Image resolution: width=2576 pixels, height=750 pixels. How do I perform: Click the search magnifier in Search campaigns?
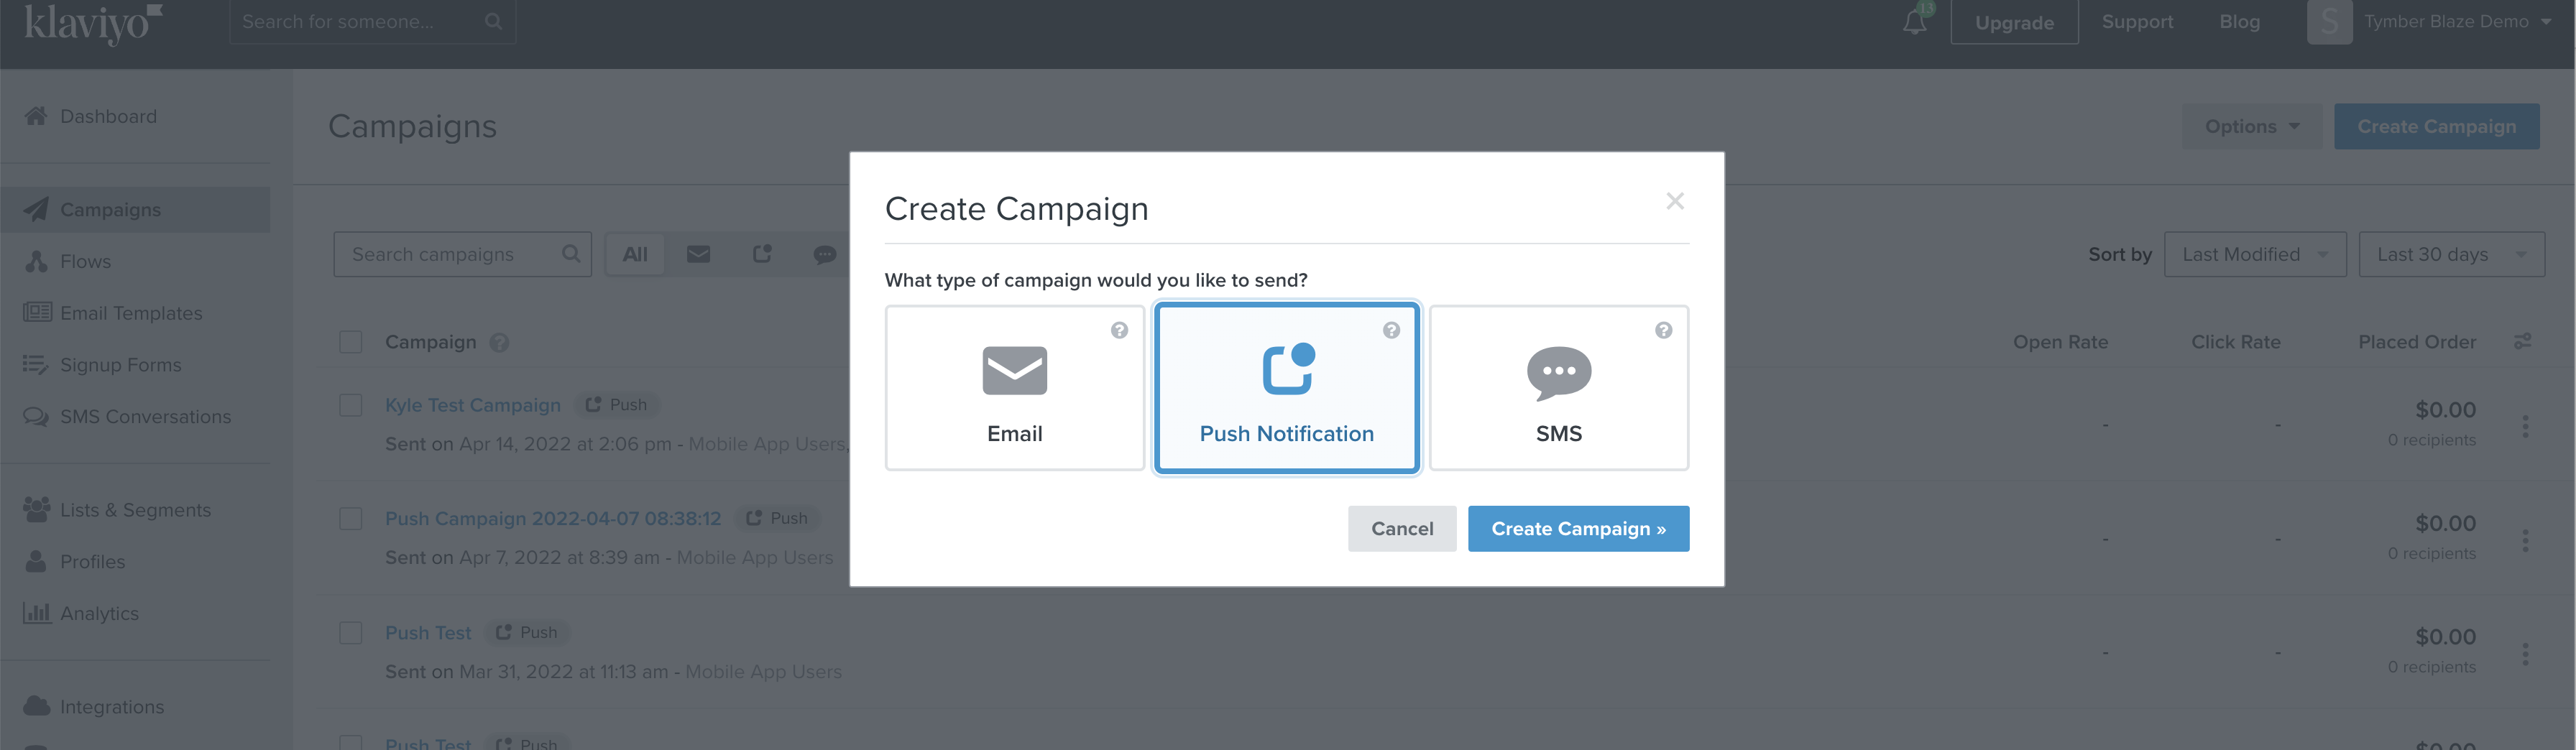571,254
